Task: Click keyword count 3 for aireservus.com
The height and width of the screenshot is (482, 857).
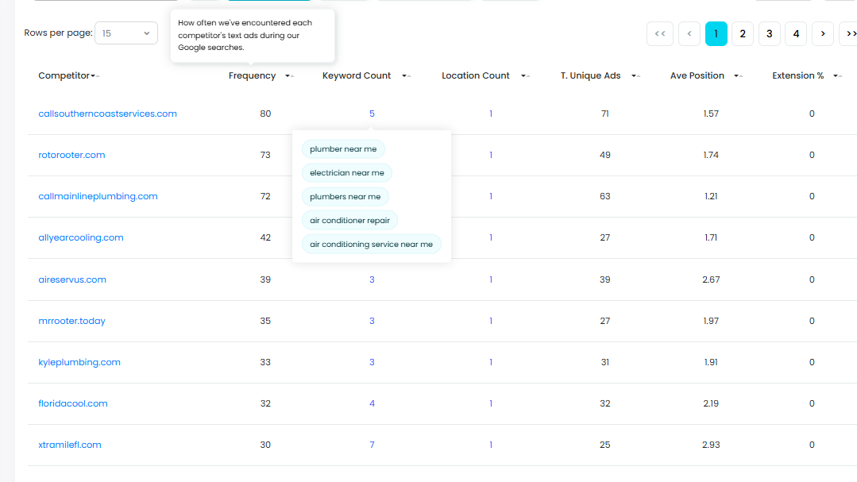Action: click(x=372, y=280)
